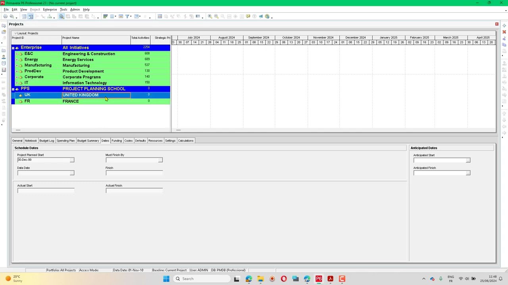This screenshot has height=285, width=508.
Task: Expand the Manufacturing node
Action: coord(17,65)
